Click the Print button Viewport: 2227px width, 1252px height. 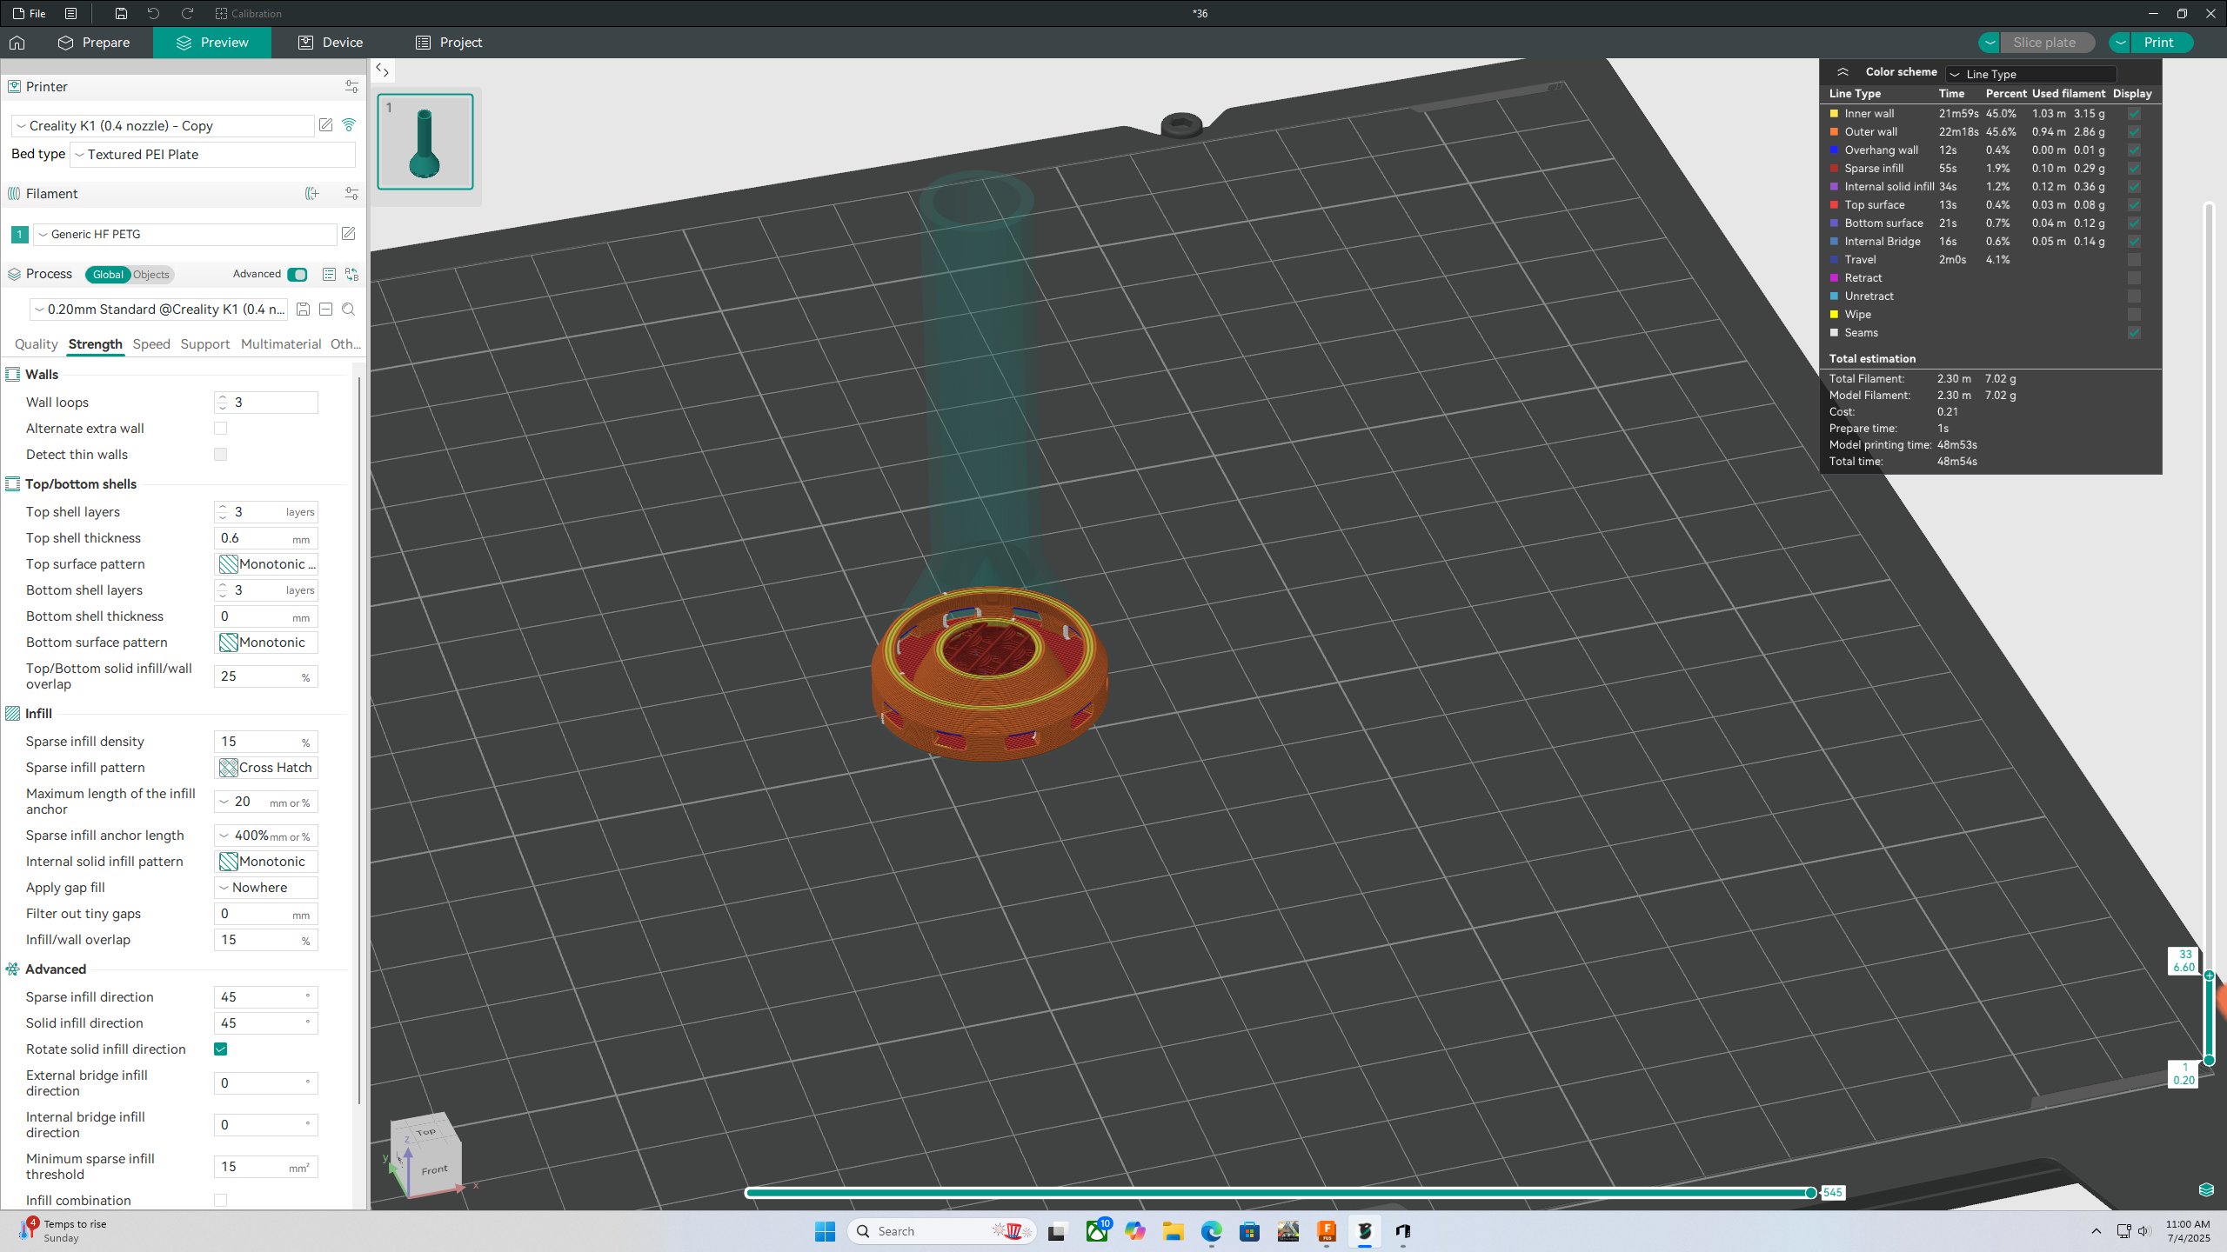2161,43
